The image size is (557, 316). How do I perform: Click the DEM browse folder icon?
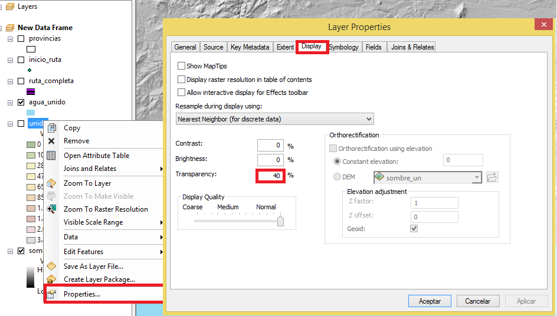[492, 177]
